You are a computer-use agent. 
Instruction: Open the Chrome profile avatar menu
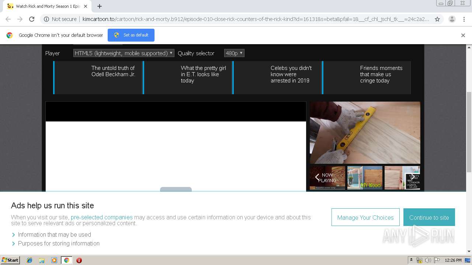[x=452, y=19]
